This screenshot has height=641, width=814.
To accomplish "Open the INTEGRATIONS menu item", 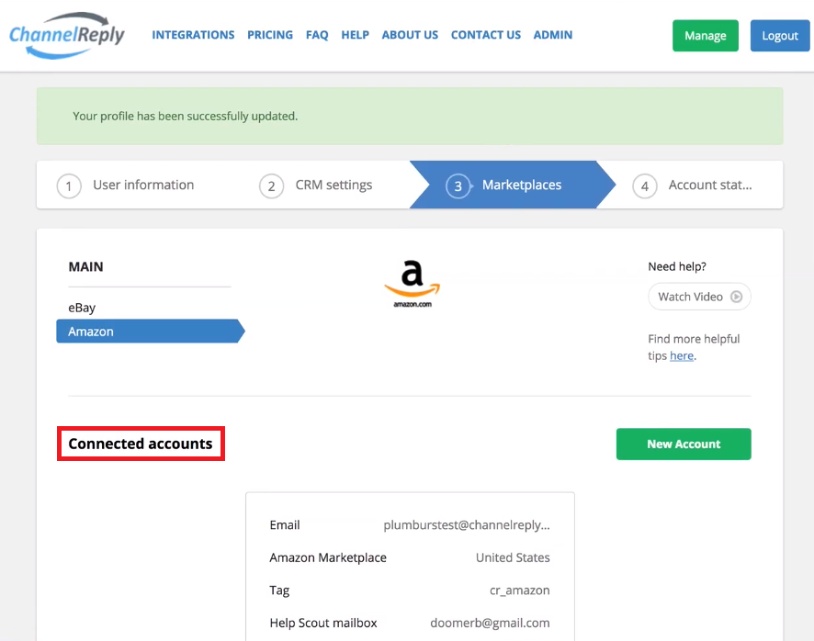I will click(193, 35).
